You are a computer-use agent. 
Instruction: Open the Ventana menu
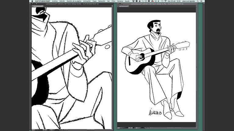tap(121, 1)
